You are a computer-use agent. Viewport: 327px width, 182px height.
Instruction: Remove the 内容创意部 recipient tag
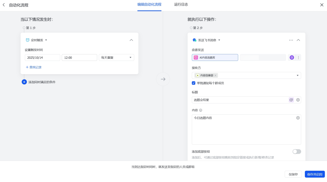215,76
